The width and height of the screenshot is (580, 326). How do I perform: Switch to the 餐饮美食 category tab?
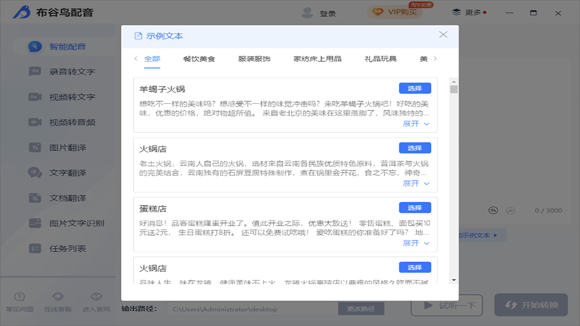[x=199, y=58]
